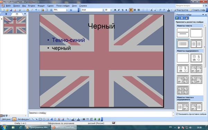This screenshot has width=208, height=130.
Task: Click the 3-D Style green cube icon
Action: 99,119
